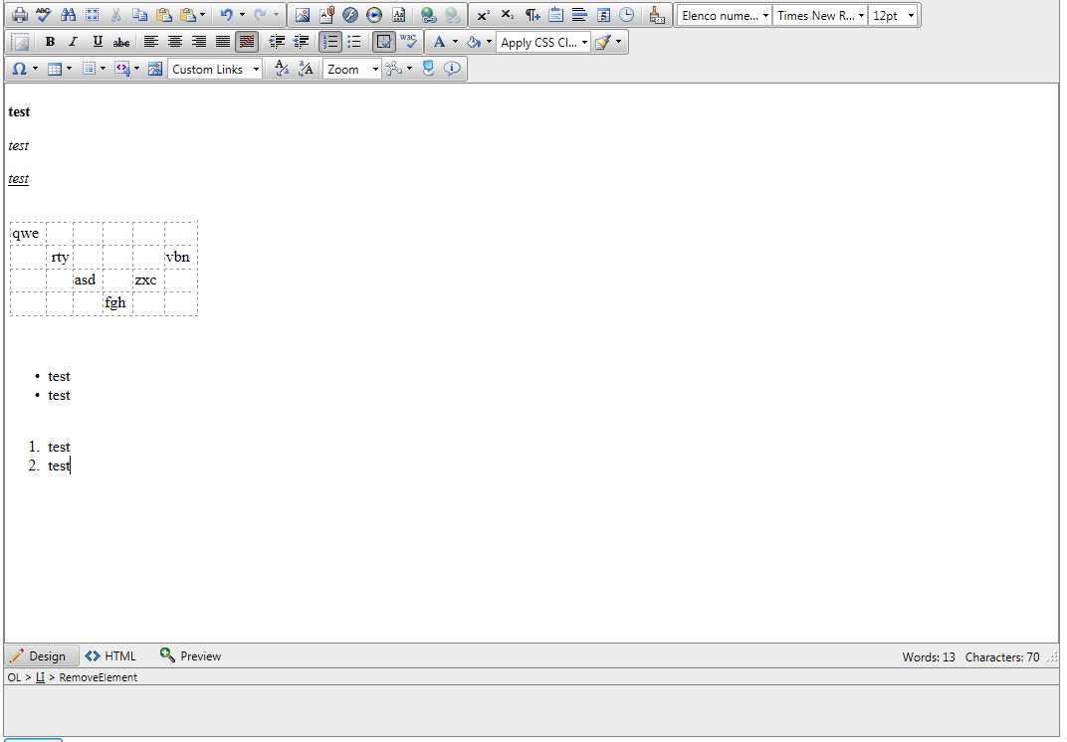Viewport: 1067px width, 742px height.
Task: Open the Hyperlink Manager
Action: pyautogui.click(x=428, y=14)
